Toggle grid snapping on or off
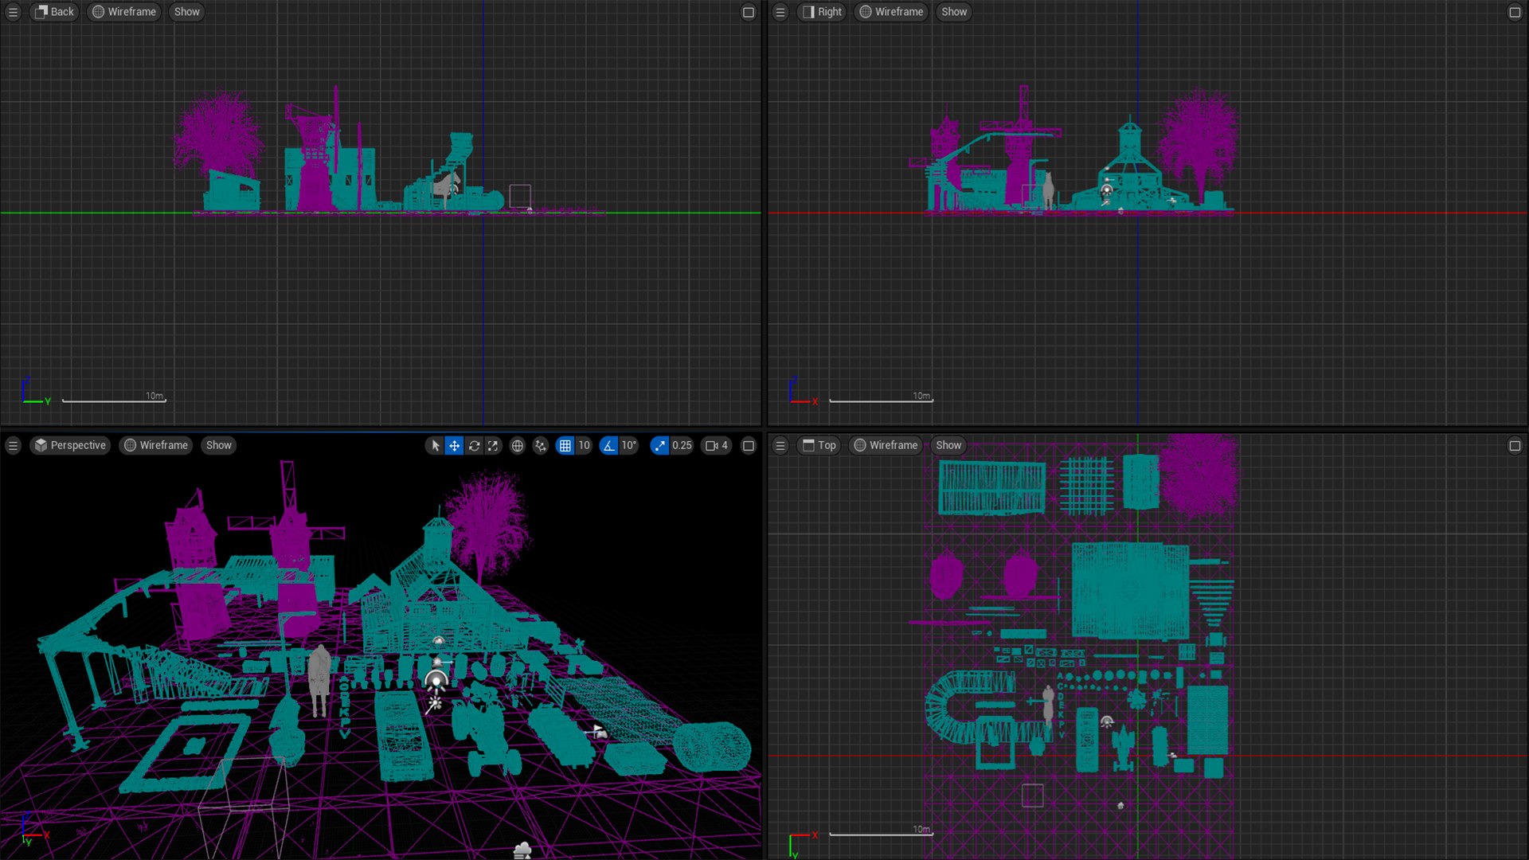Viewport: 1529px width, 860px height. 565,446
